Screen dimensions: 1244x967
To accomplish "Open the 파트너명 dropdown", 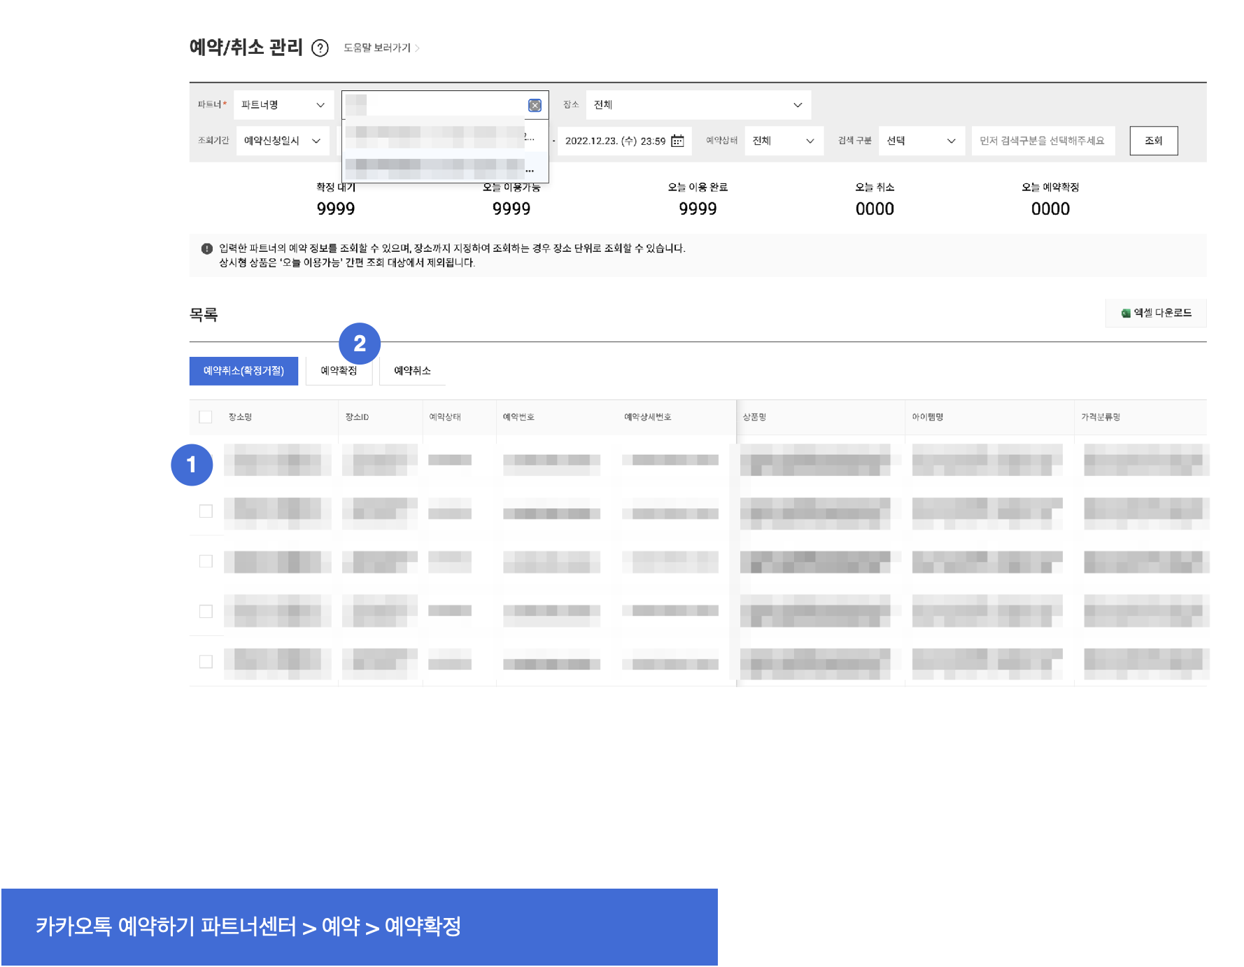I will [283, 105].
